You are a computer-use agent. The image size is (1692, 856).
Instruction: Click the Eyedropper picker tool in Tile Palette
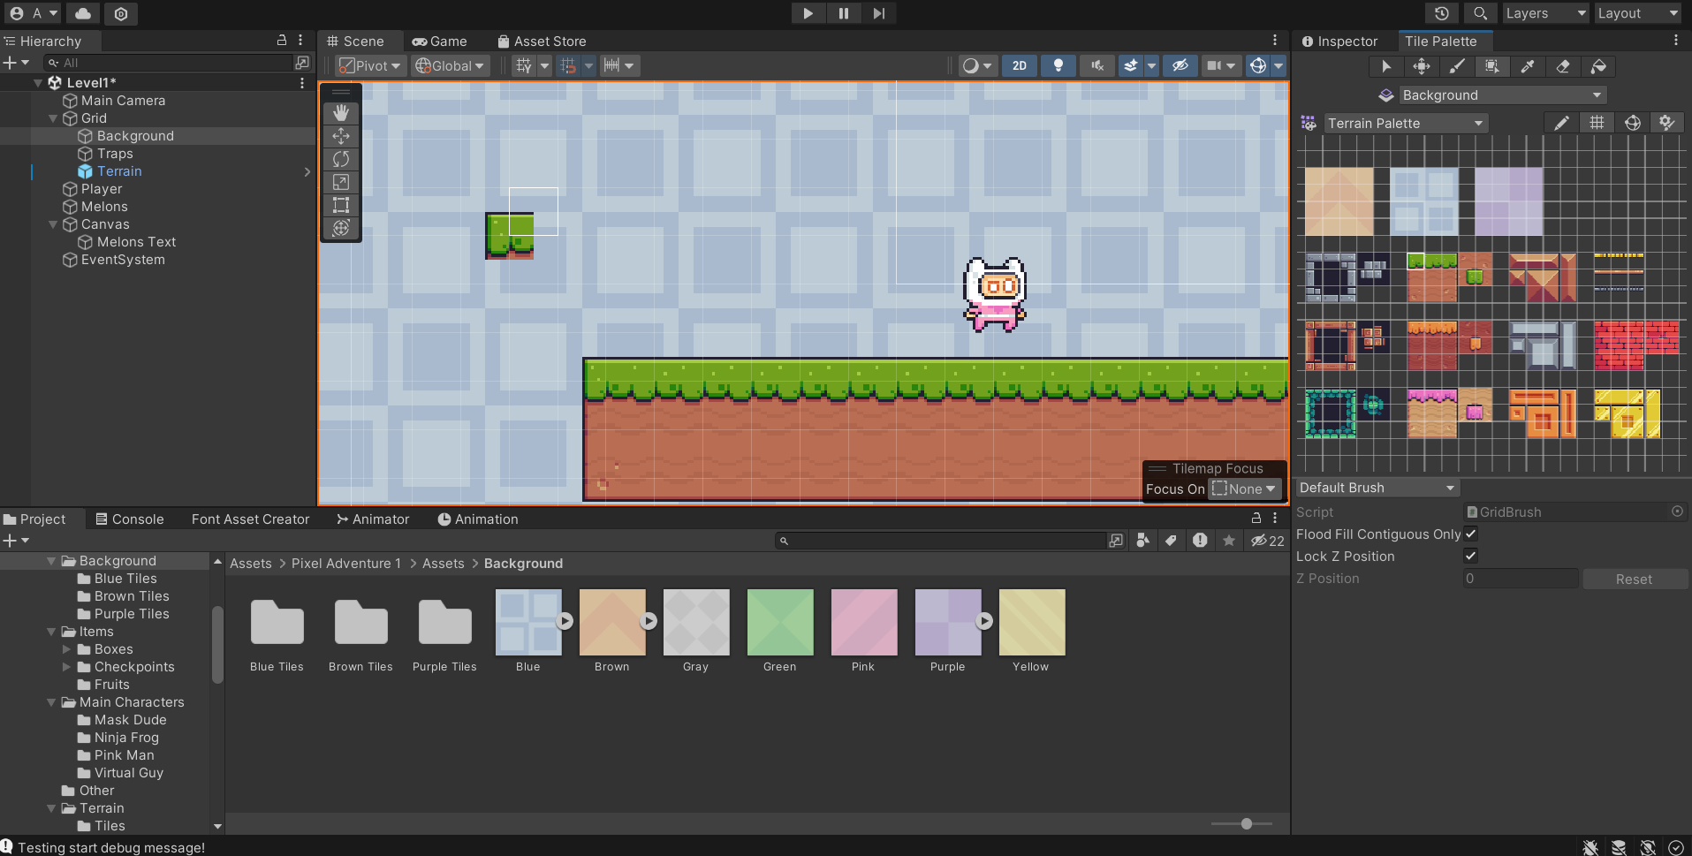[1527, 66]
